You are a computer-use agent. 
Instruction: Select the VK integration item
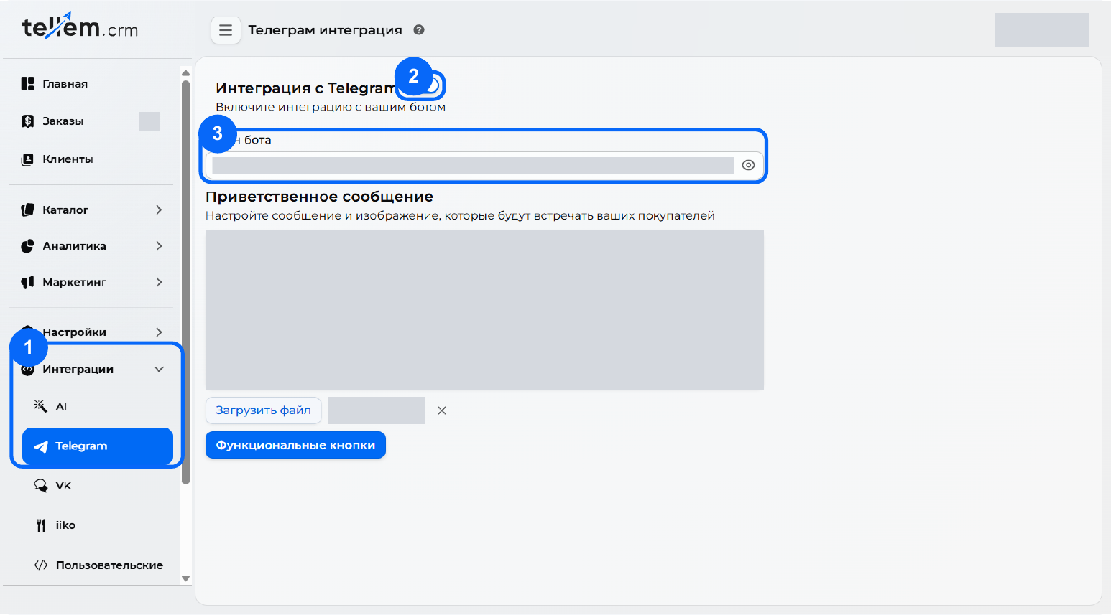coord(98,486)
